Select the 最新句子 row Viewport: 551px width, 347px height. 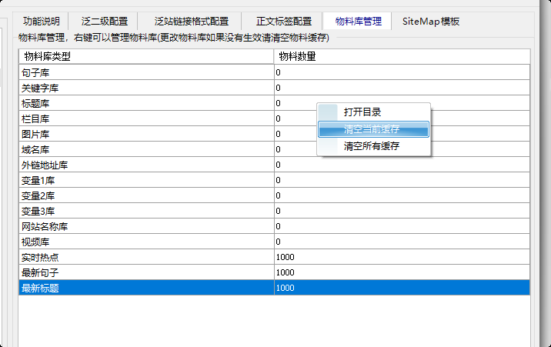click(x=274, y=272)
